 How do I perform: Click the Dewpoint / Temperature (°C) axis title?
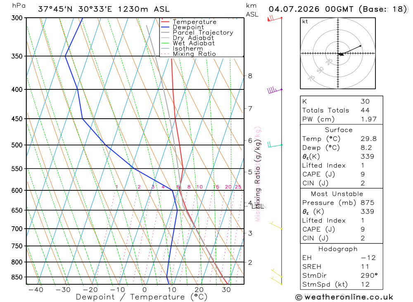[x=142, y=297]
